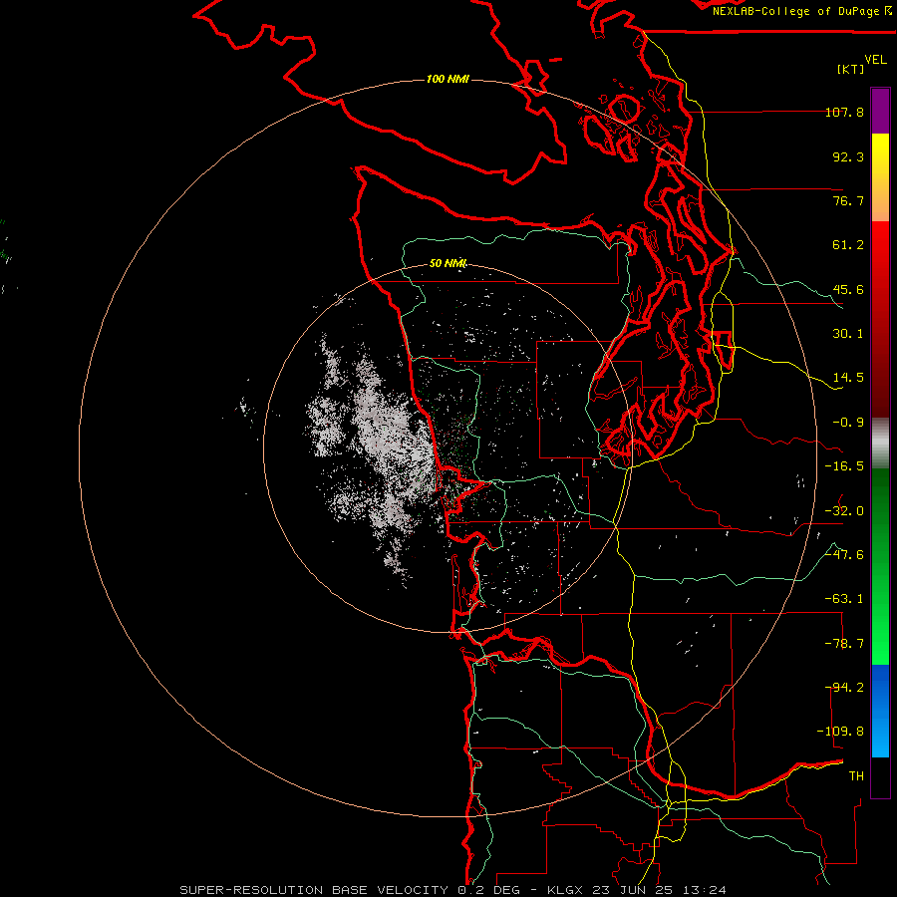
Task: Click the -16.5 velocity scale value
Action: (844, 466)
